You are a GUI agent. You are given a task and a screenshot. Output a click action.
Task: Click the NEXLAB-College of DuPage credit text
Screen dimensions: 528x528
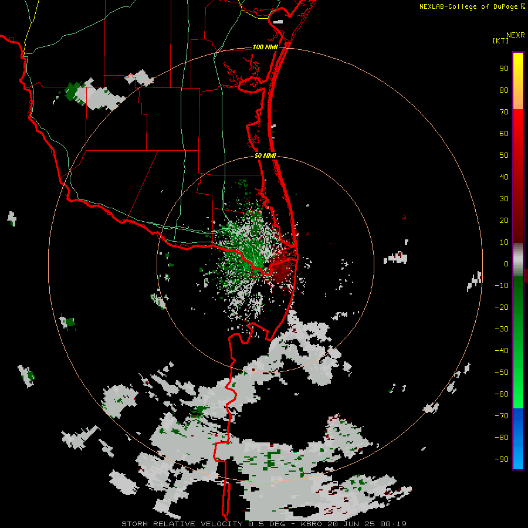click(472, 6)
